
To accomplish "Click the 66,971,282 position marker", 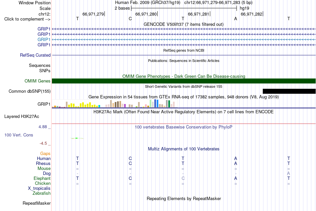I will pyautogui.click(x=251, y=14).
